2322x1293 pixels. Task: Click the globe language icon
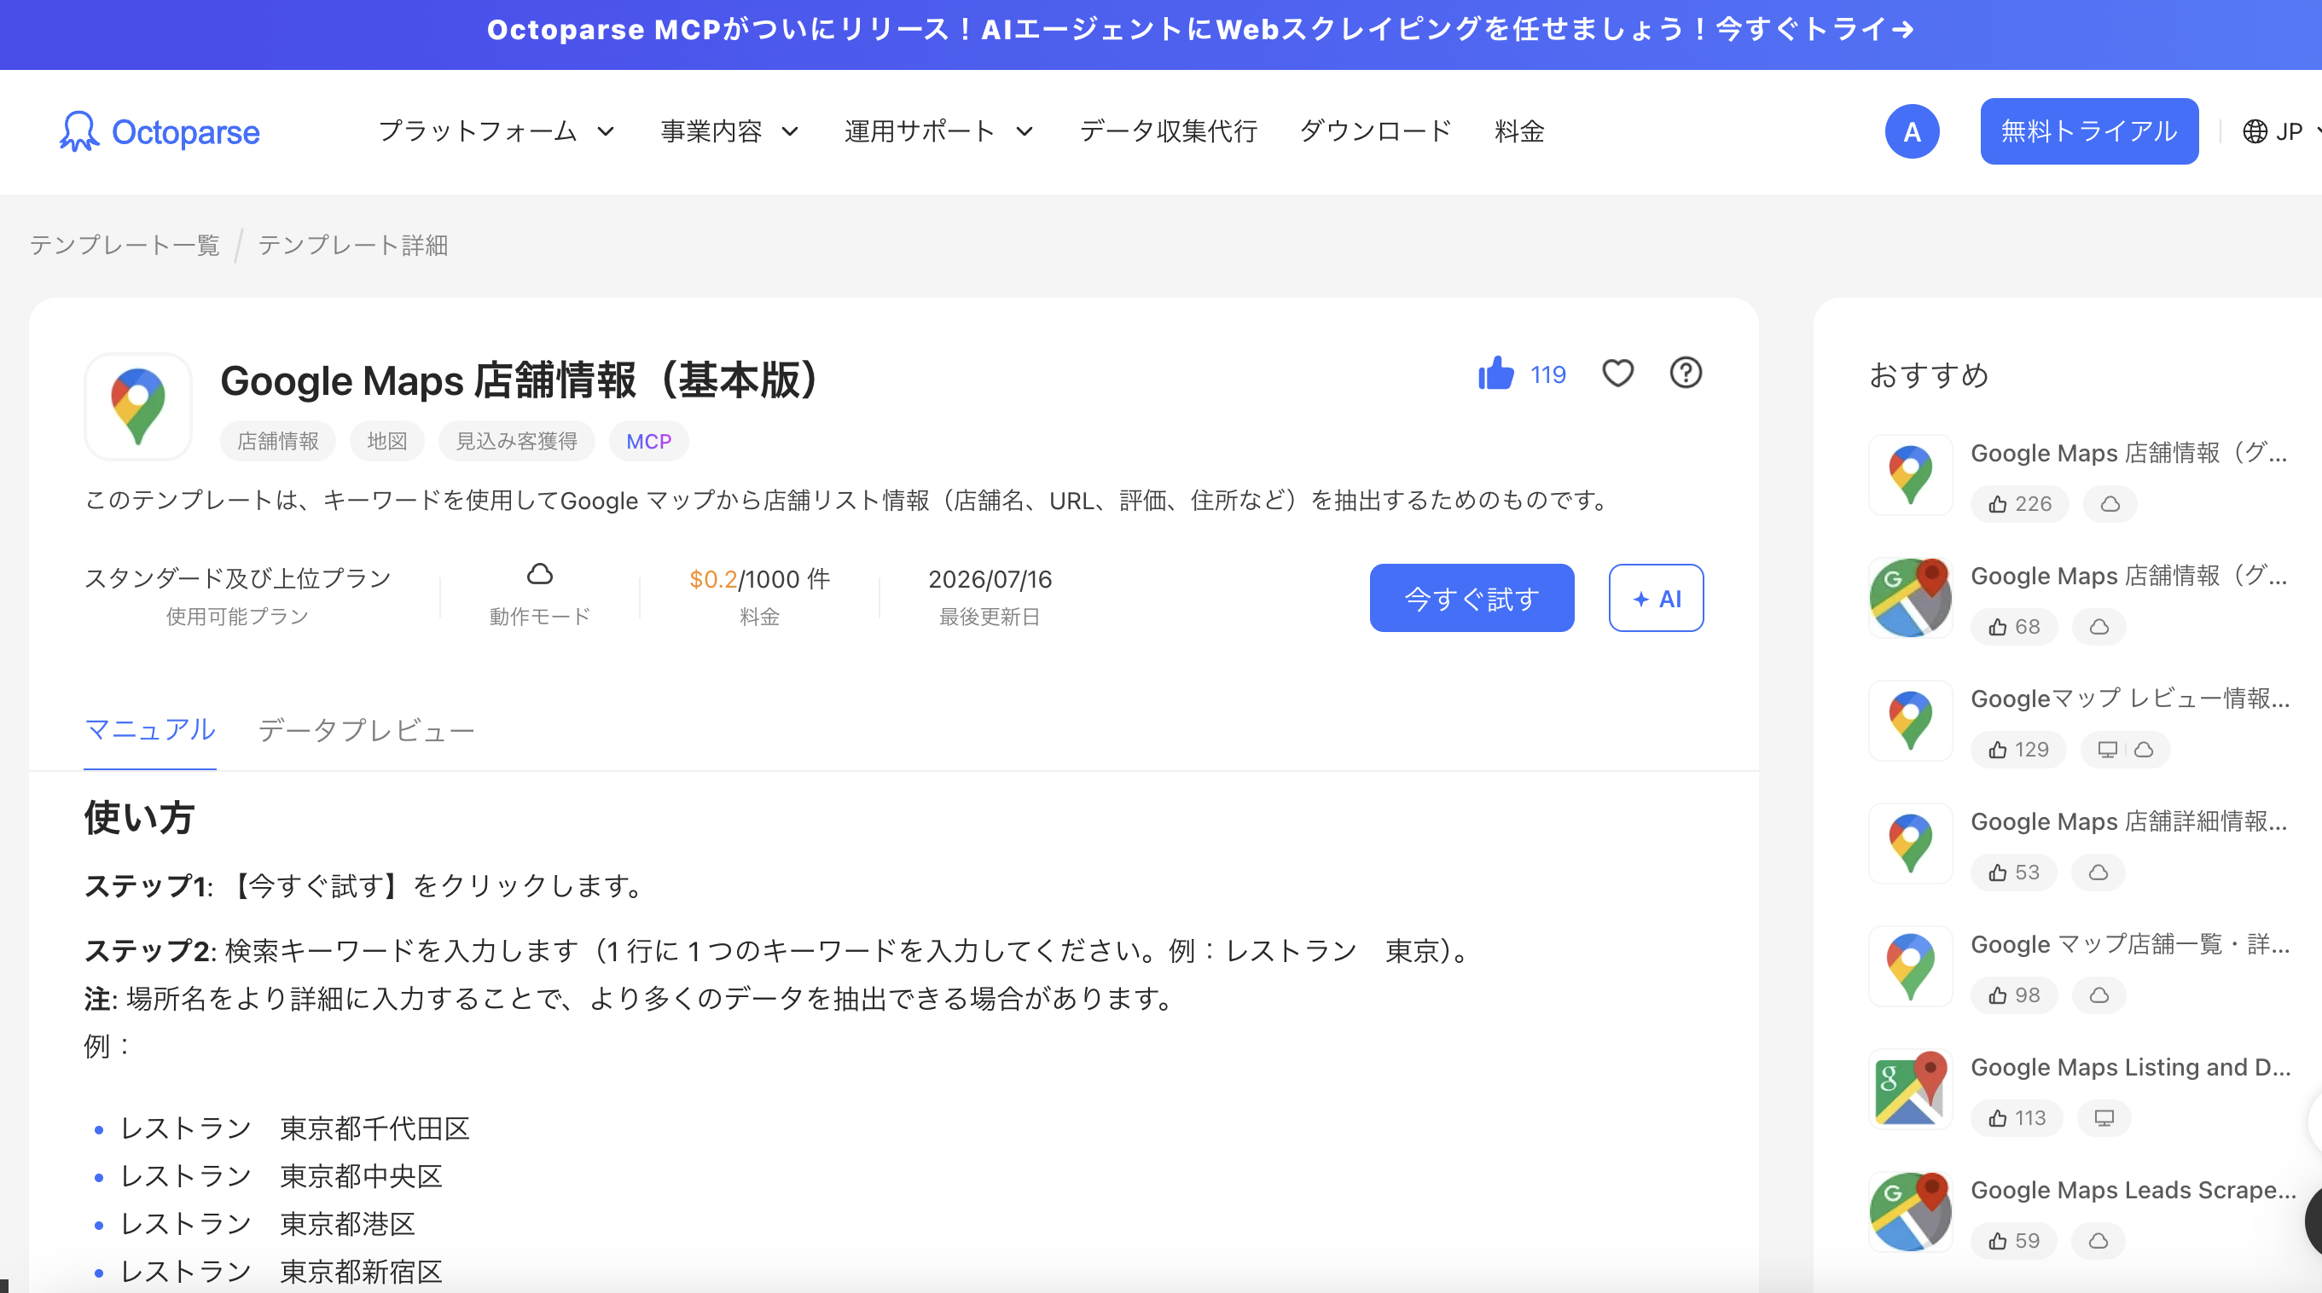[2255, 131]
